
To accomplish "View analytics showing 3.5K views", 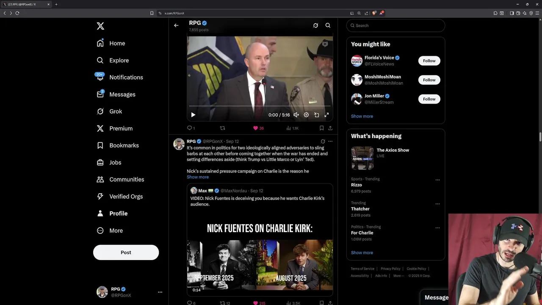I will click(x=293, y=303).
